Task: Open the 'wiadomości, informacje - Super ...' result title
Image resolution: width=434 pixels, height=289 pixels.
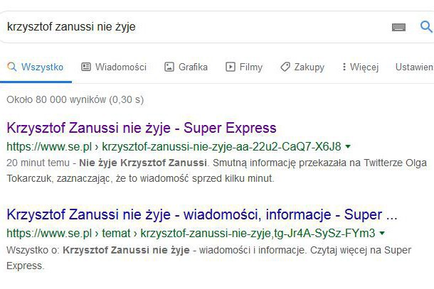Action: (201, 214)
